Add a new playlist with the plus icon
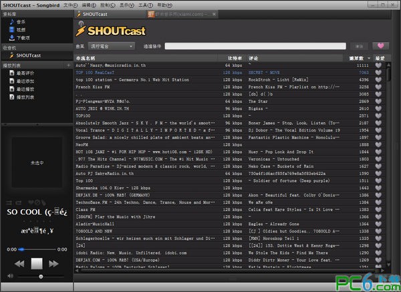Image resolution: width=401 pixels, height=292 pixels. (x=69, y=65)
